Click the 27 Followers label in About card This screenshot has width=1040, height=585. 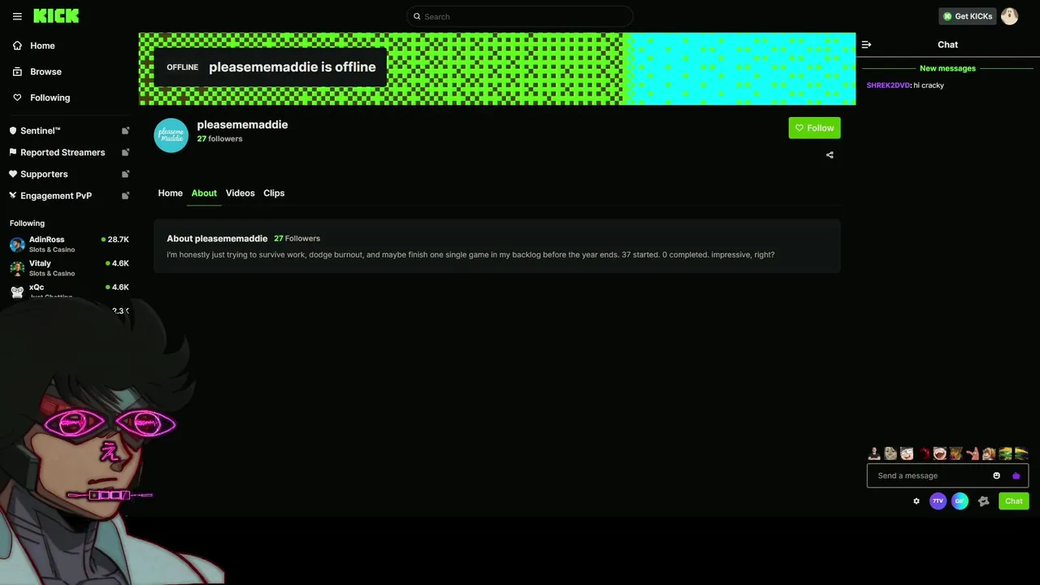297,239
